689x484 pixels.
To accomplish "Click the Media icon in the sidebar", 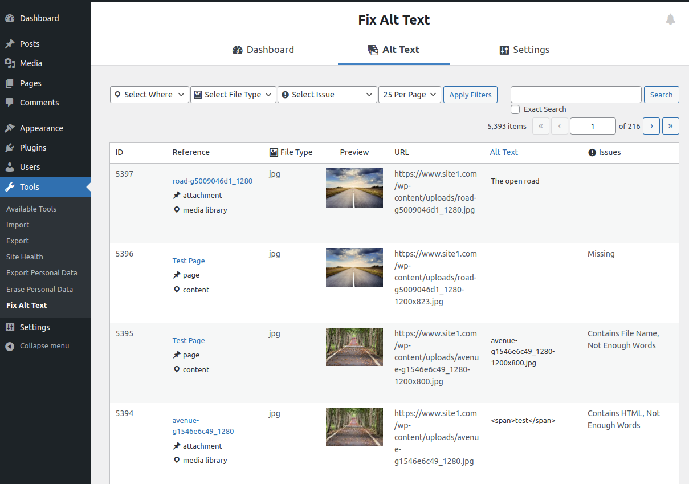I will 10,63.
